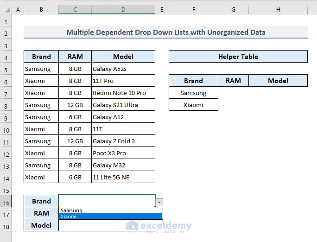The image size is (317, 242).
Task: Click the 'Helper Table' header cell
Action: (238, 57)
